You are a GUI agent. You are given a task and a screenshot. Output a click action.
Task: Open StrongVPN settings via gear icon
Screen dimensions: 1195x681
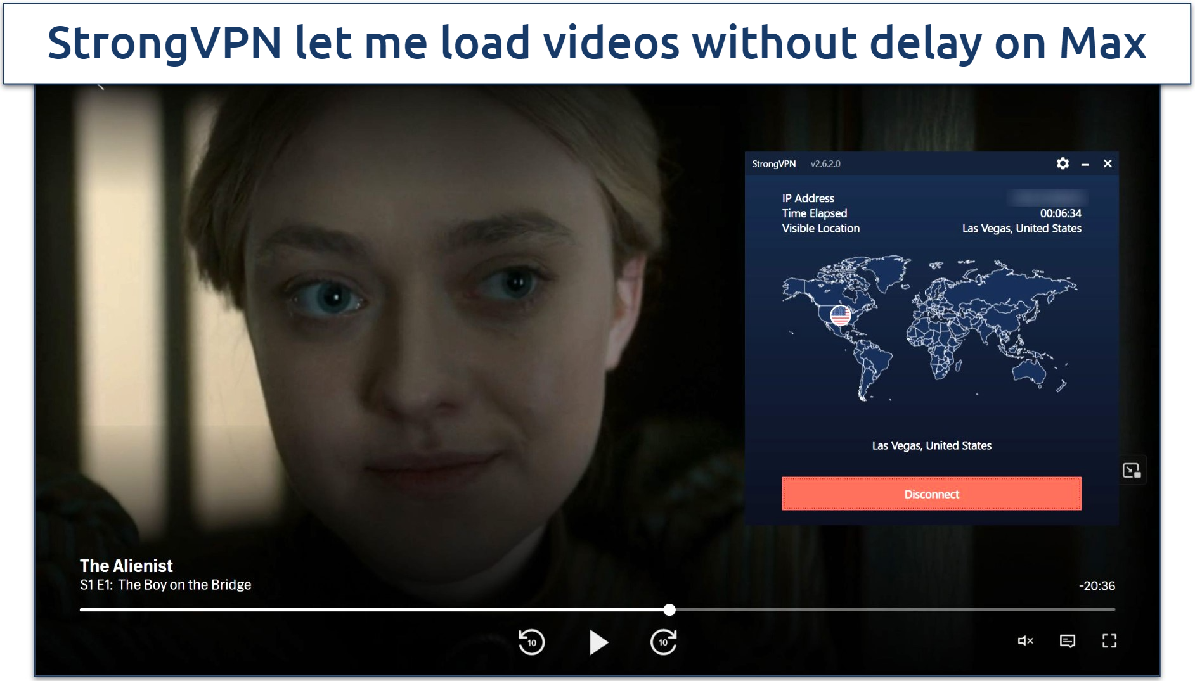tap(1063, 163)
